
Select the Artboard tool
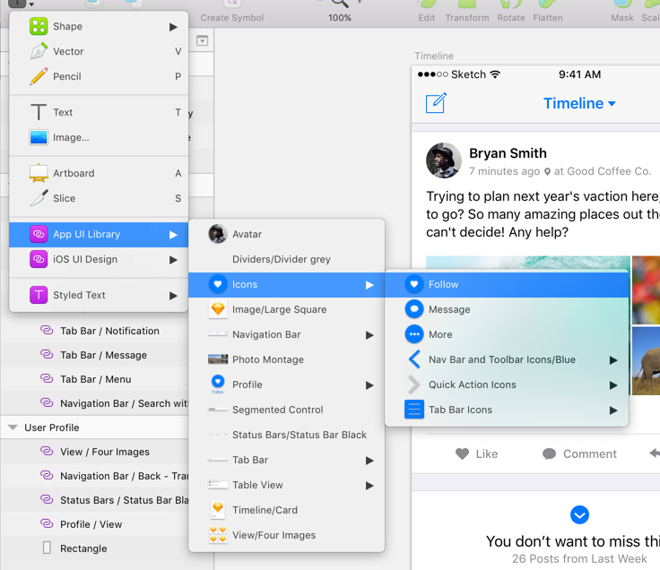point(99,173)
